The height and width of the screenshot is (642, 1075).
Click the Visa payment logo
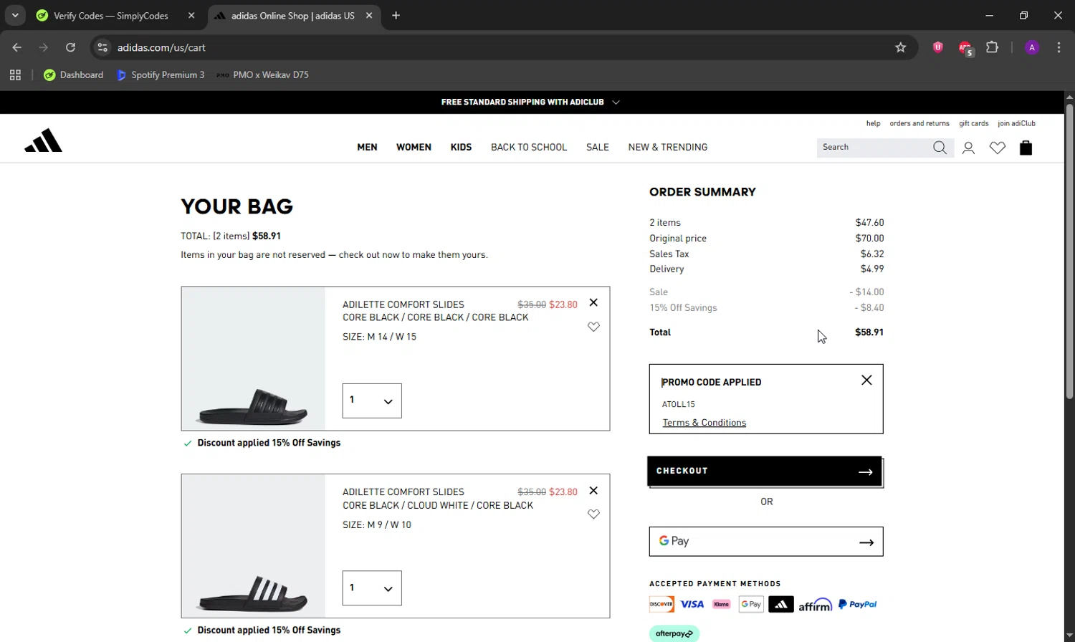692,605
